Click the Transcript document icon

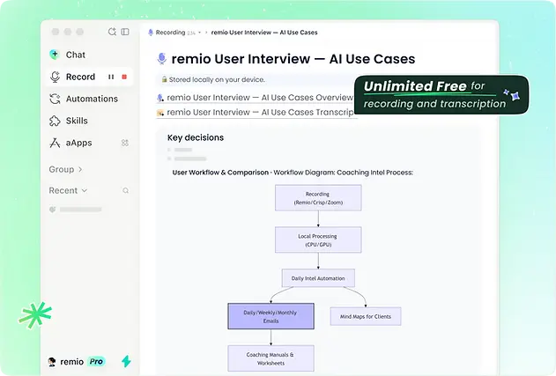[160, 113]
